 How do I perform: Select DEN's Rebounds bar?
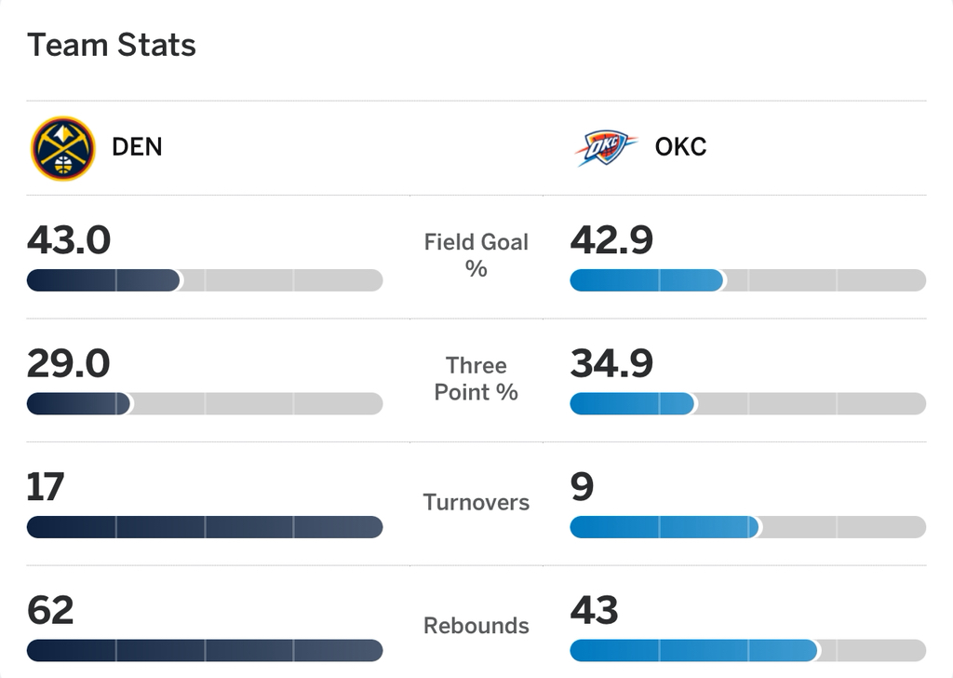[205, 650]
